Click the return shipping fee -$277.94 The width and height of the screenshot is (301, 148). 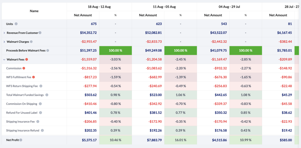click(x=90, y=86)
